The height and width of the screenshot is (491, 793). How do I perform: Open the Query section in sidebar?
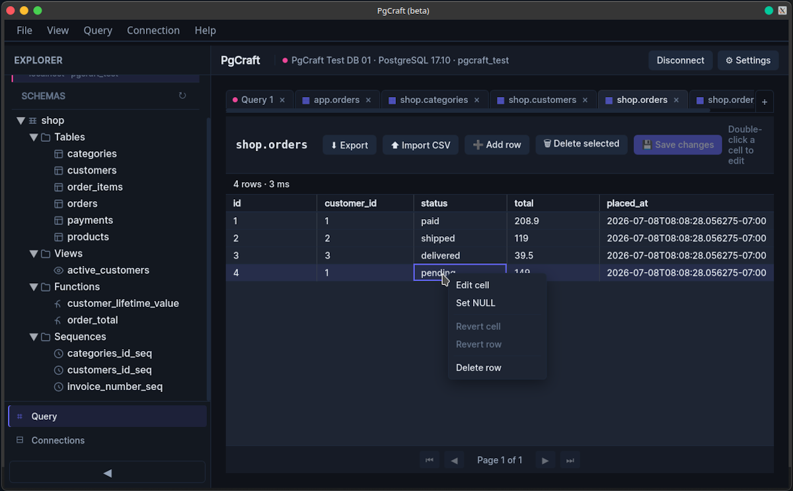click(x=107, y=416)
